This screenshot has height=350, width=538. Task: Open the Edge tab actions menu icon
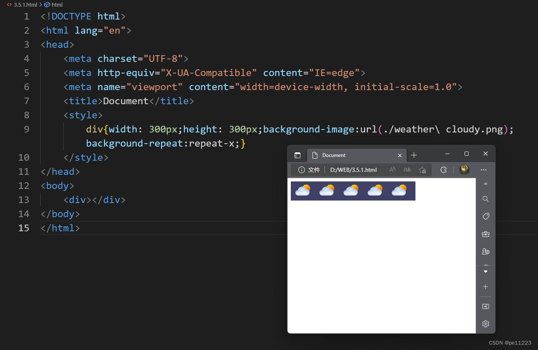(x=297, y=155)
